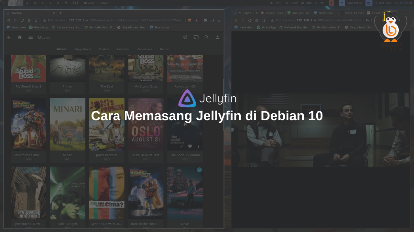Click home button in the Fight window
This screenshot has width=414, height=232.
tap(256, 20)
